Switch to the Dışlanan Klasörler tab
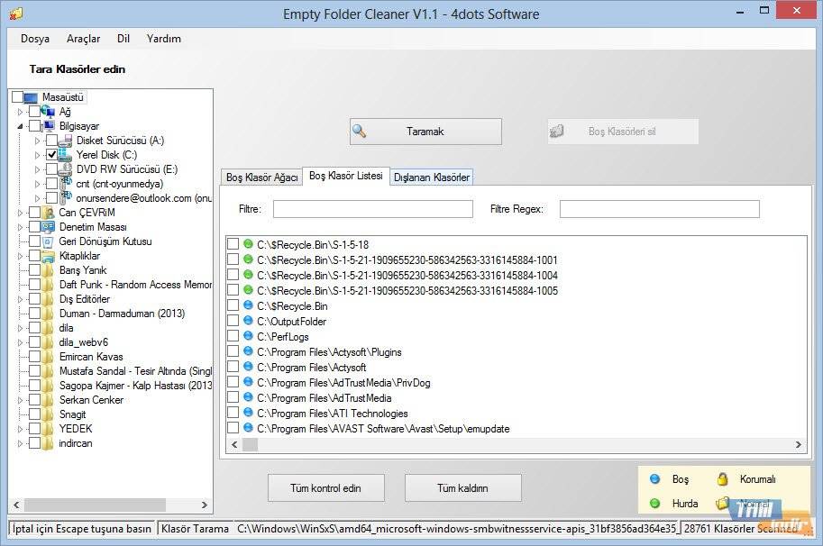 click(431, 177)
